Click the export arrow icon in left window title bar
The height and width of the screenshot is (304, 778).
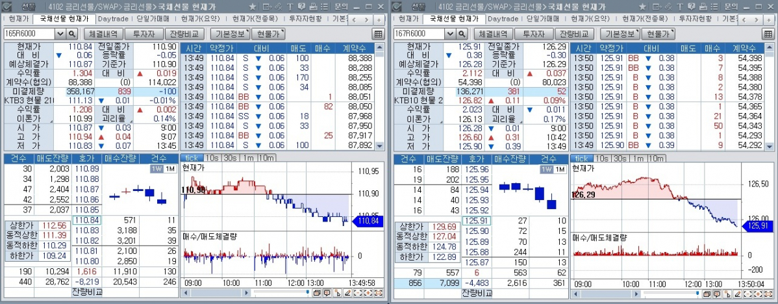click(268, 7)
